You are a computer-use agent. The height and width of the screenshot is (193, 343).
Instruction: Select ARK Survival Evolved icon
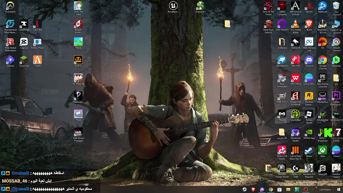click(296, 9)
